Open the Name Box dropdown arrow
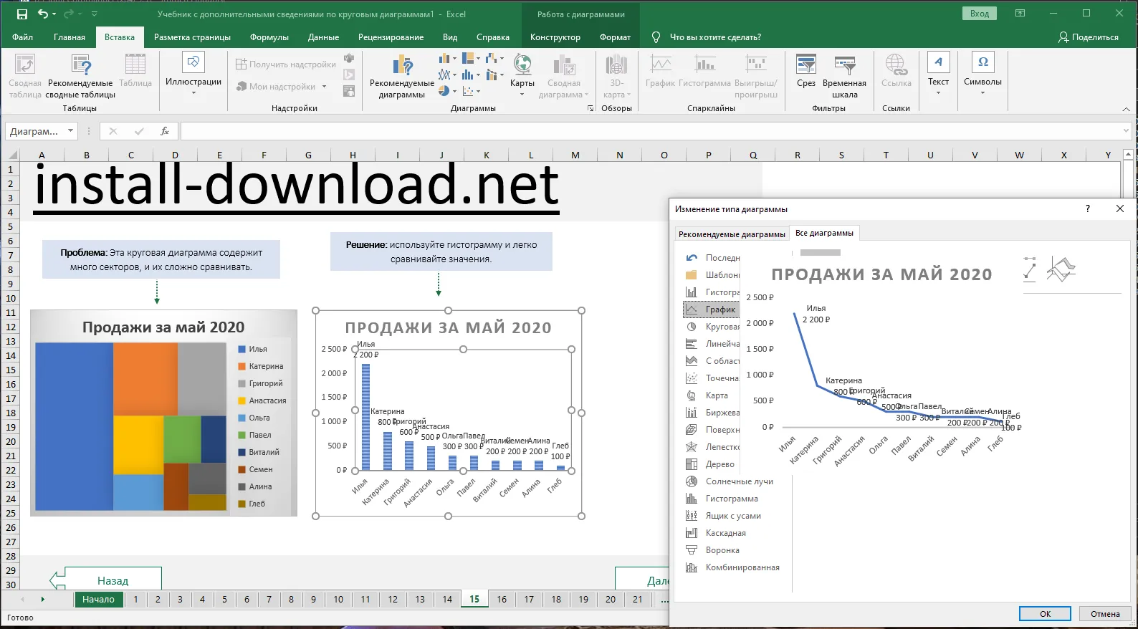1138x629 pixels. coord(70,131)
